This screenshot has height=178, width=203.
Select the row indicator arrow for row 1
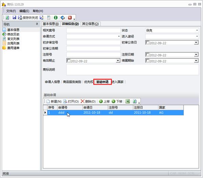(x=45, y=113)
